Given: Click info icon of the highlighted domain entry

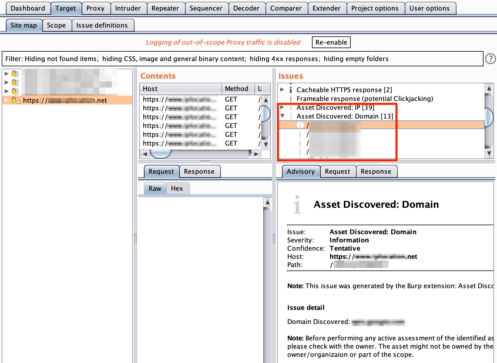Looking at the screenshot, I should coord(300,125).
